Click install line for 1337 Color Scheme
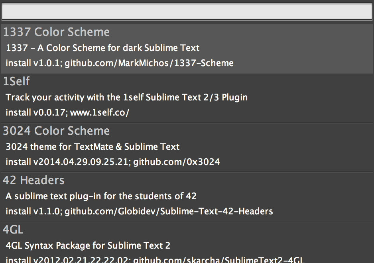Viewport: 374px width, 263px height. pos(119,63)
